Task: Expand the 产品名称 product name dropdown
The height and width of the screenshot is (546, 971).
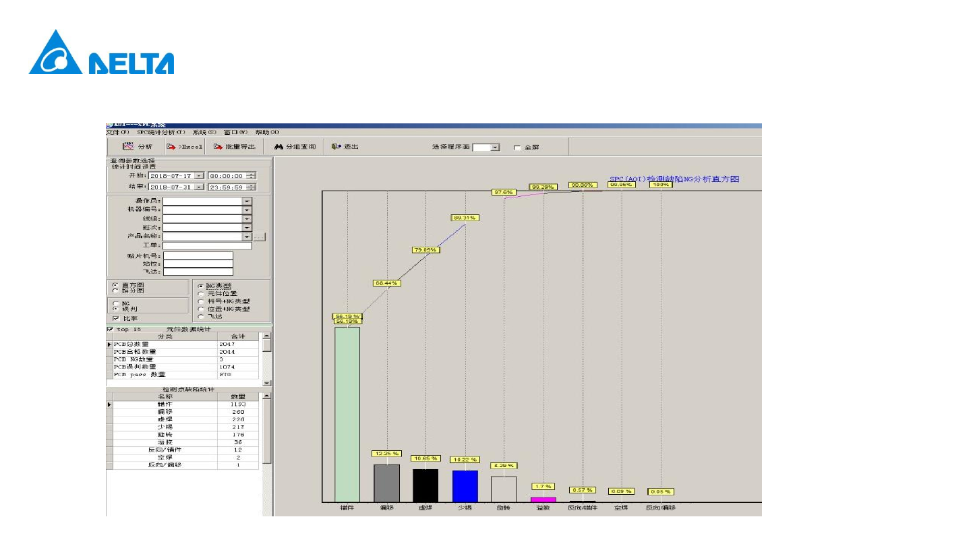Action: (x=247, y=237)
